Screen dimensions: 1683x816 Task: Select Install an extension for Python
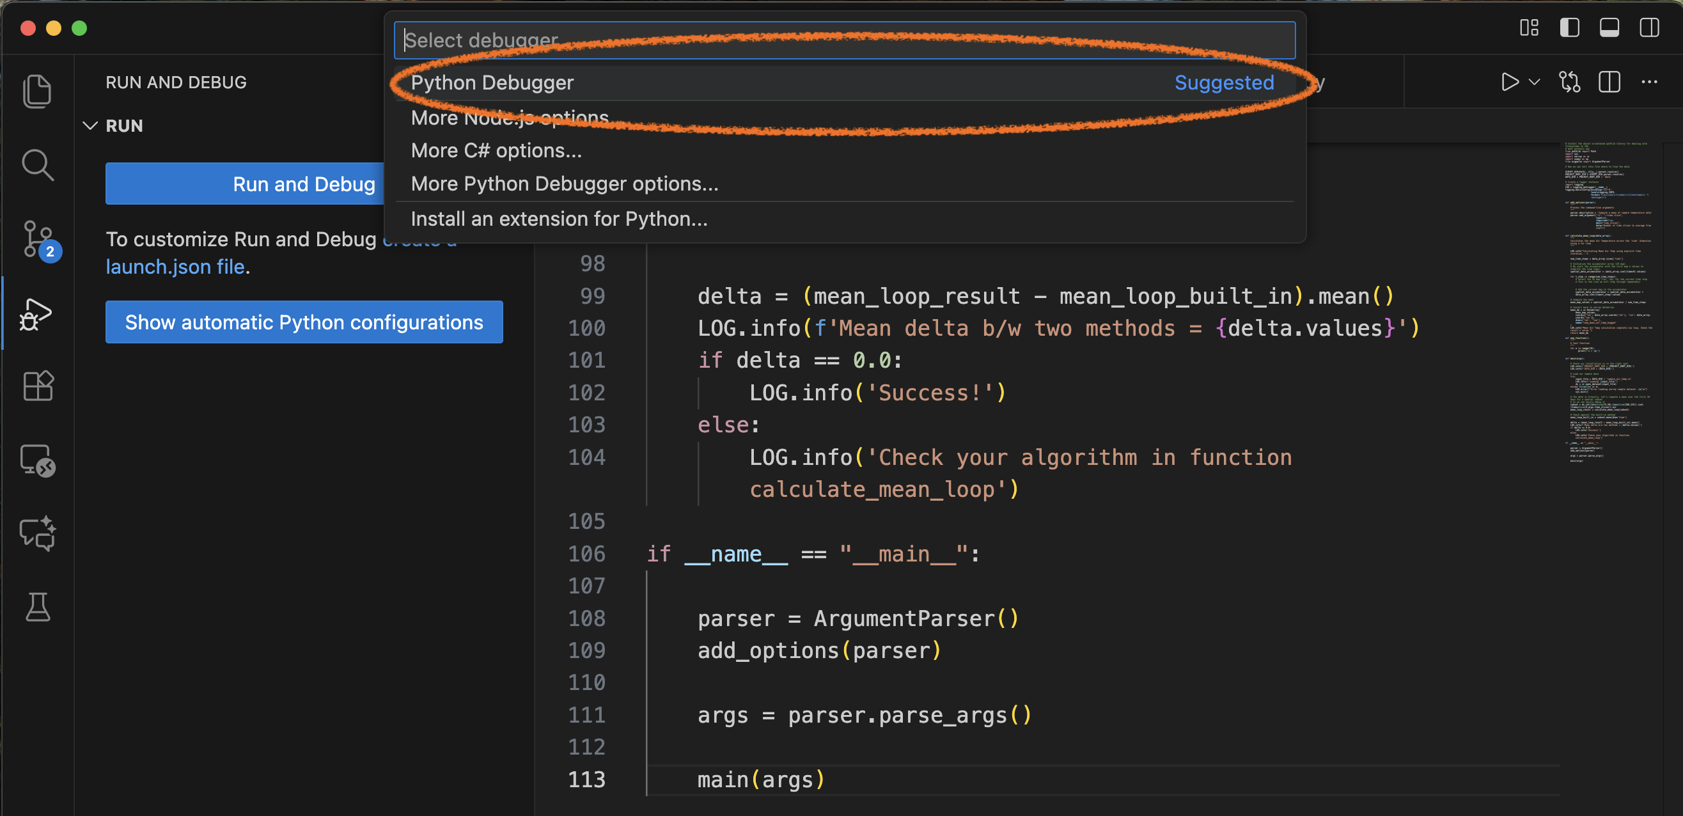pos(559,219)
